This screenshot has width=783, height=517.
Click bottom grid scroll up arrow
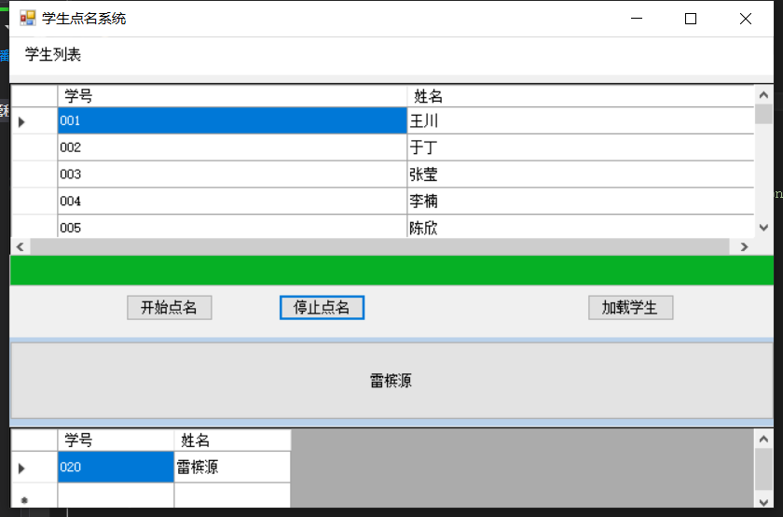[763, 439]
